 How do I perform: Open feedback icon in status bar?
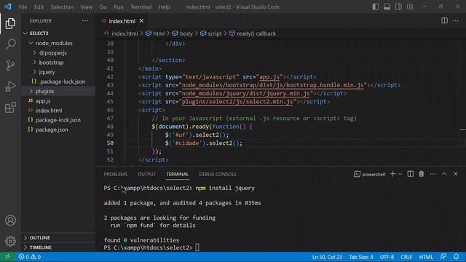(443, 257)
